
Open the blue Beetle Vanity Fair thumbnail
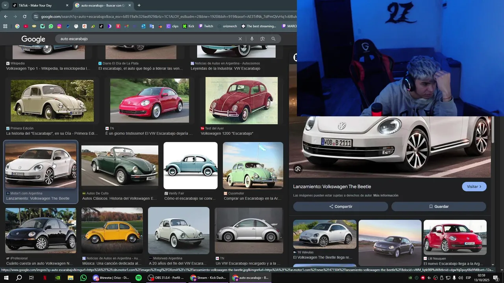click(191, 165)
